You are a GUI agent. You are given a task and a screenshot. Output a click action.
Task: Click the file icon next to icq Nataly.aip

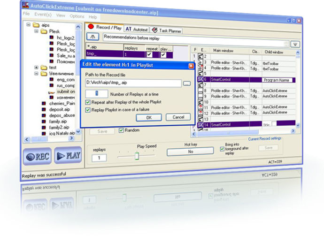pos(44,133)
